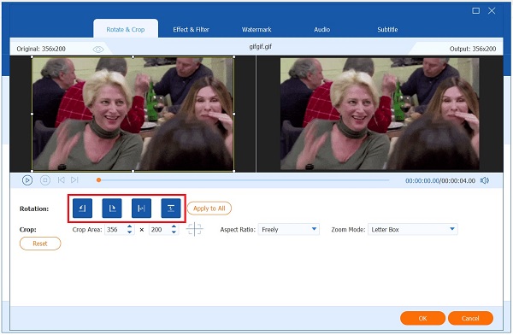
Task: Open the Subtitle tab
Action: pos(387,29)
